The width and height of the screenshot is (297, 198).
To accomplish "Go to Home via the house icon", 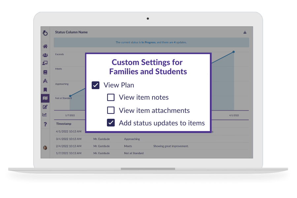I will (x=45, y=47).
